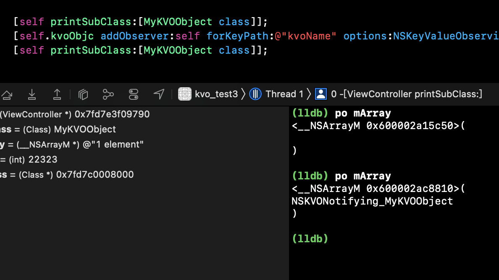This screenshot has width=499, height=280.
Task: Click the Simulate Location arrow icon
Action: (159, 94)
